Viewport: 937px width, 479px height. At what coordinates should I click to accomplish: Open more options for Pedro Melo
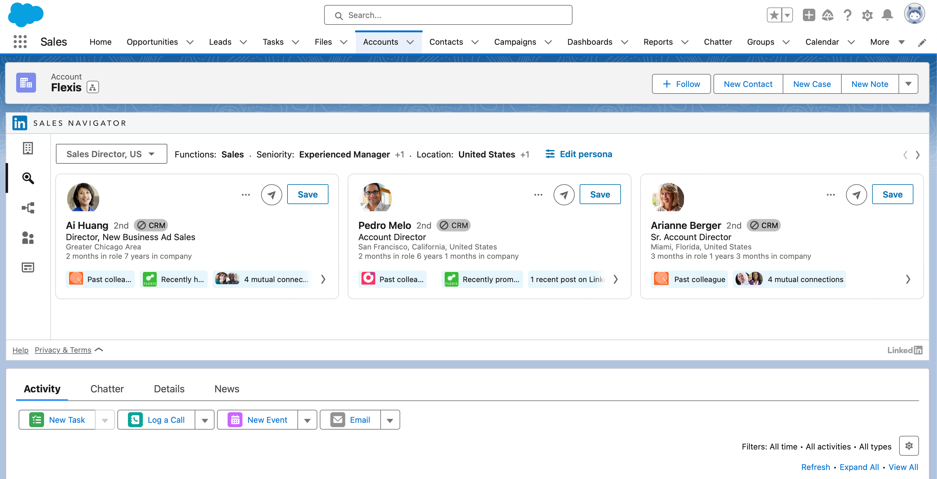pos(538,195)
